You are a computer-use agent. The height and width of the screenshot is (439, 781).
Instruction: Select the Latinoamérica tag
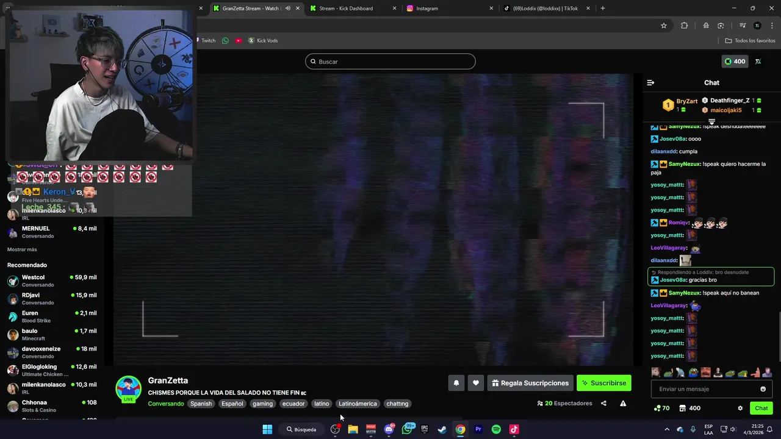click(x=358, y=404)
